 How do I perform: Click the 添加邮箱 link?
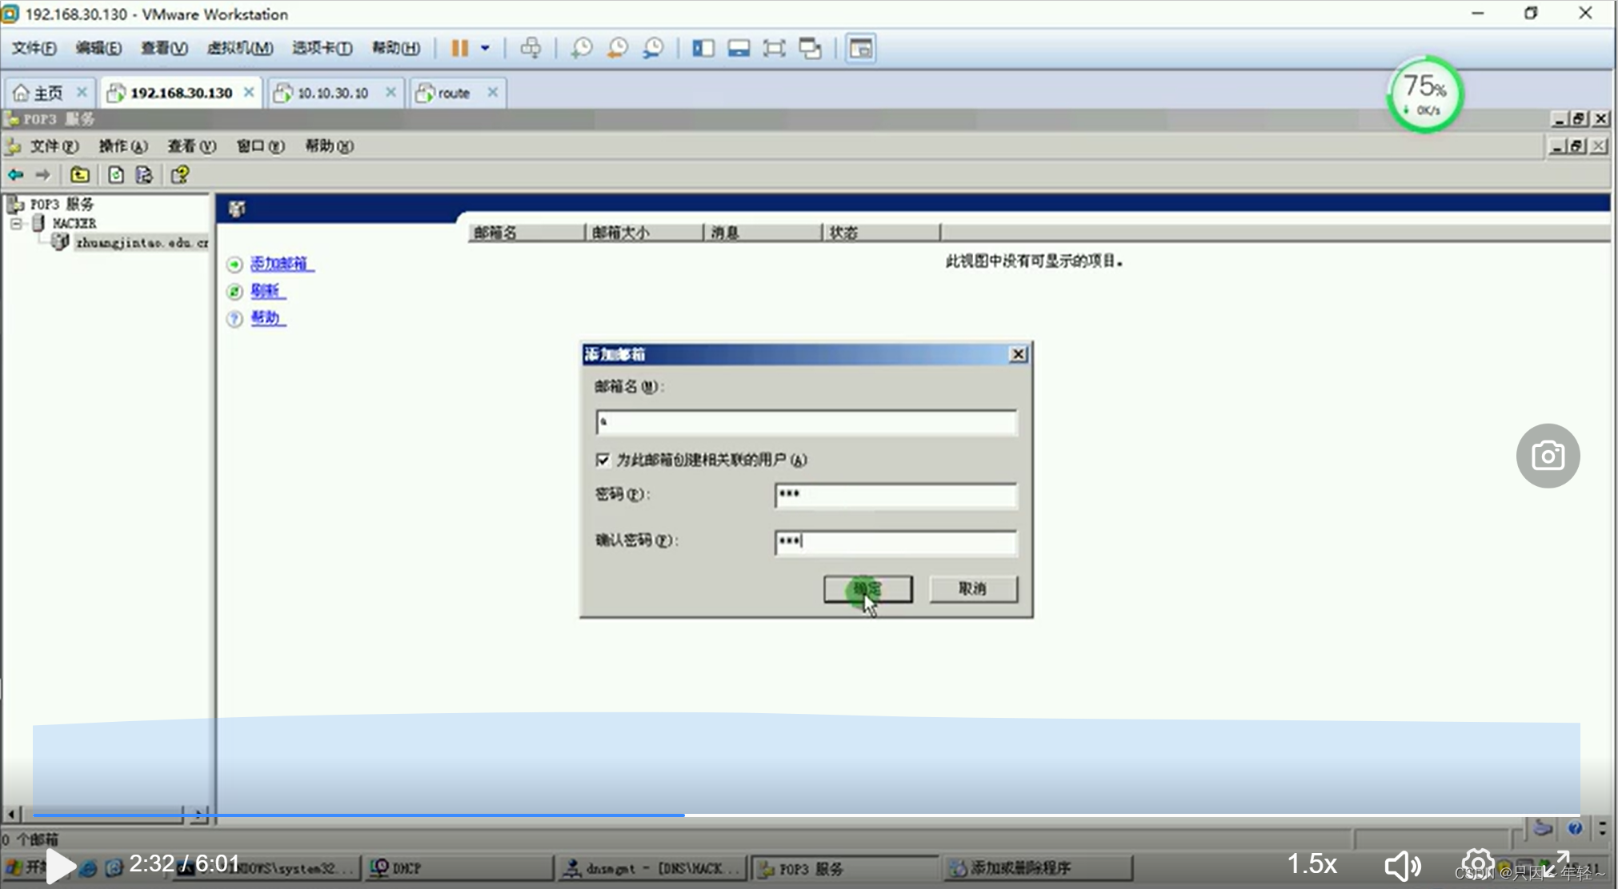pyautogui.click(x=279, y=264)
